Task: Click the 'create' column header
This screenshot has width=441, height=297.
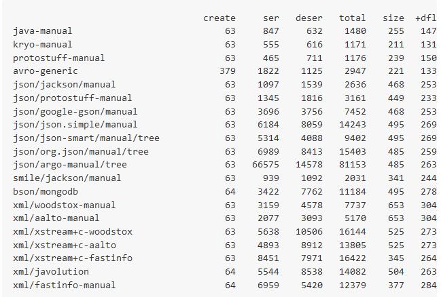Action: click(219, 18)
